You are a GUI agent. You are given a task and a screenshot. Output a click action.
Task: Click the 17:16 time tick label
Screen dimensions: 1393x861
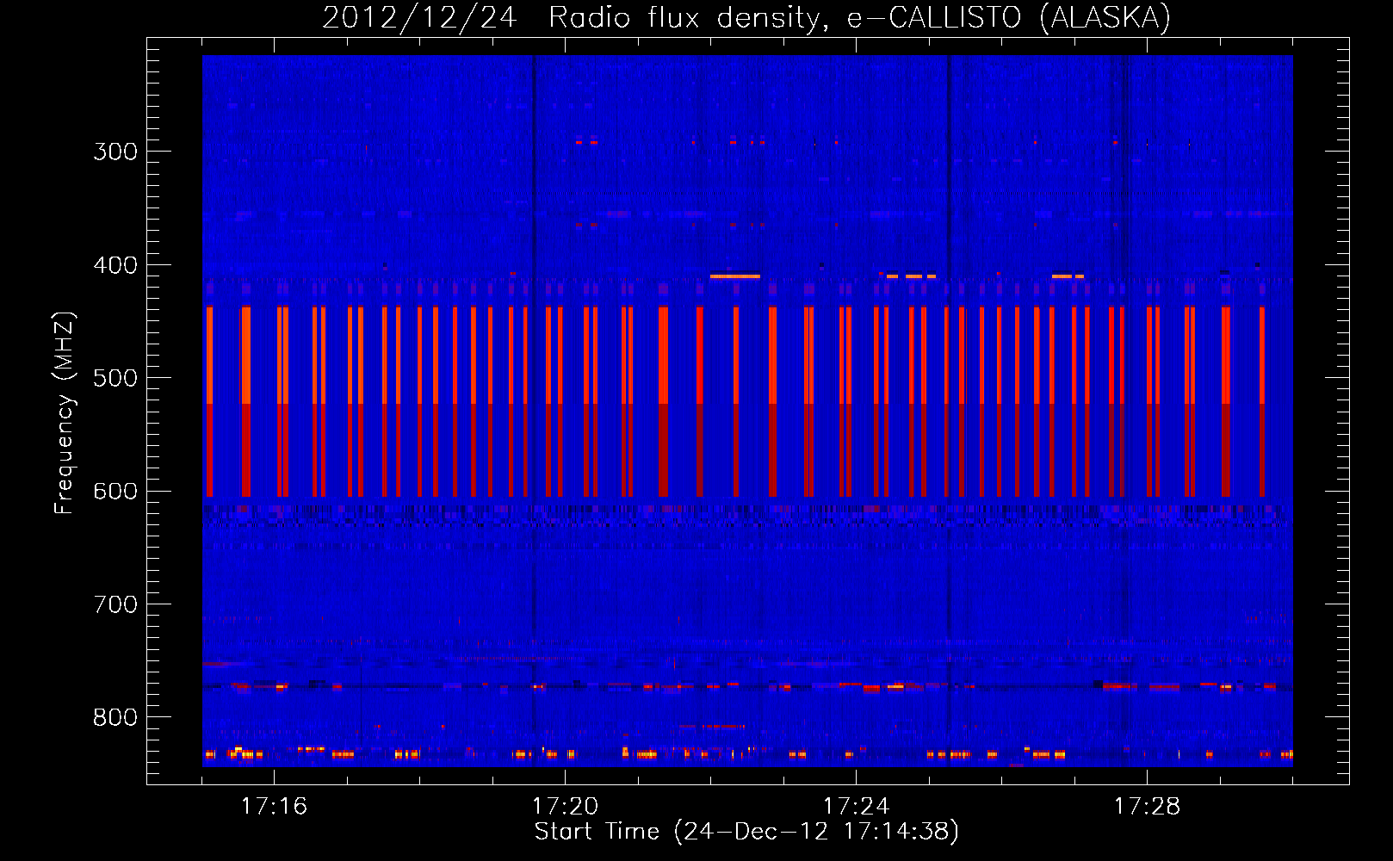[274, 807]
